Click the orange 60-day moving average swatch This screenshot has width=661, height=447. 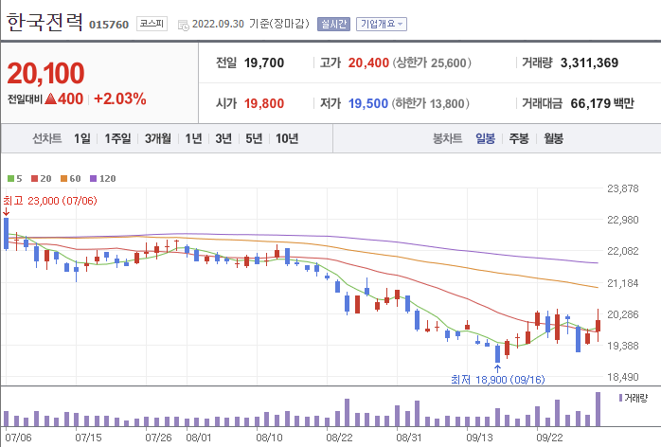64,179
